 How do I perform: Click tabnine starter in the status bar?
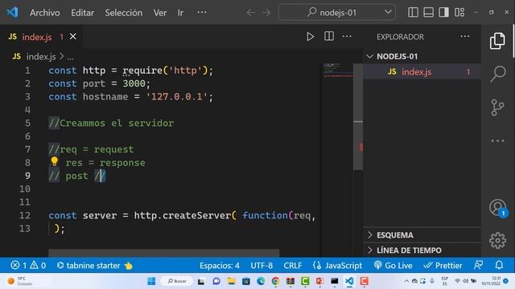point(94,265)
